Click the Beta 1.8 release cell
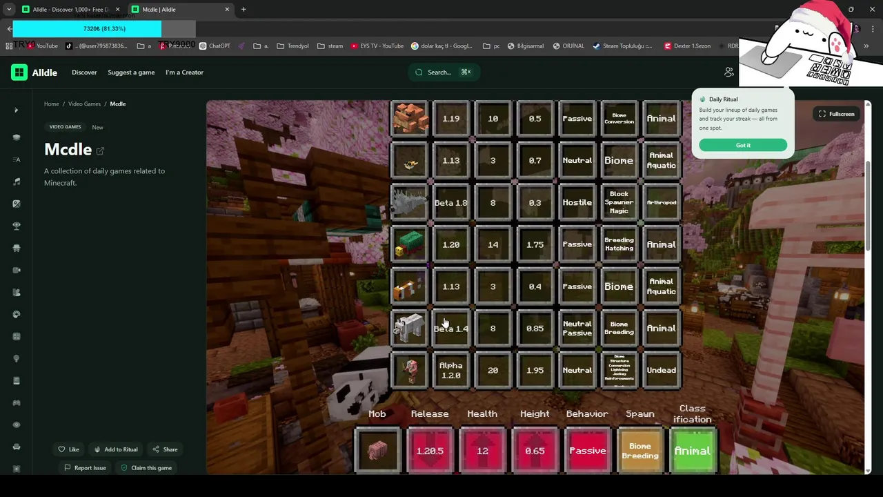Viewport: 883px width, 497px height. [451, 202]
